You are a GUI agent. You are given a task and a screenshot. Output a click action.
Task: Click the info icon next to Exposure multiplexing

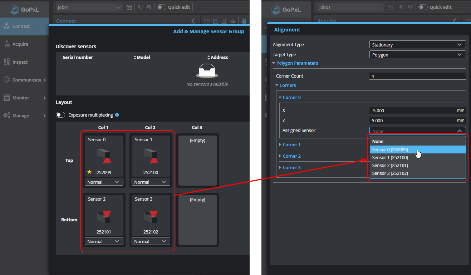pos(117,115)
